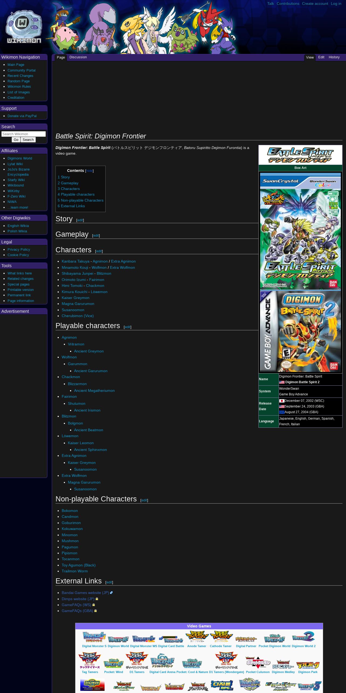
Task: Open JoJo's Bizarre Encyclopedia affiliate
Action: pos(19,172)
